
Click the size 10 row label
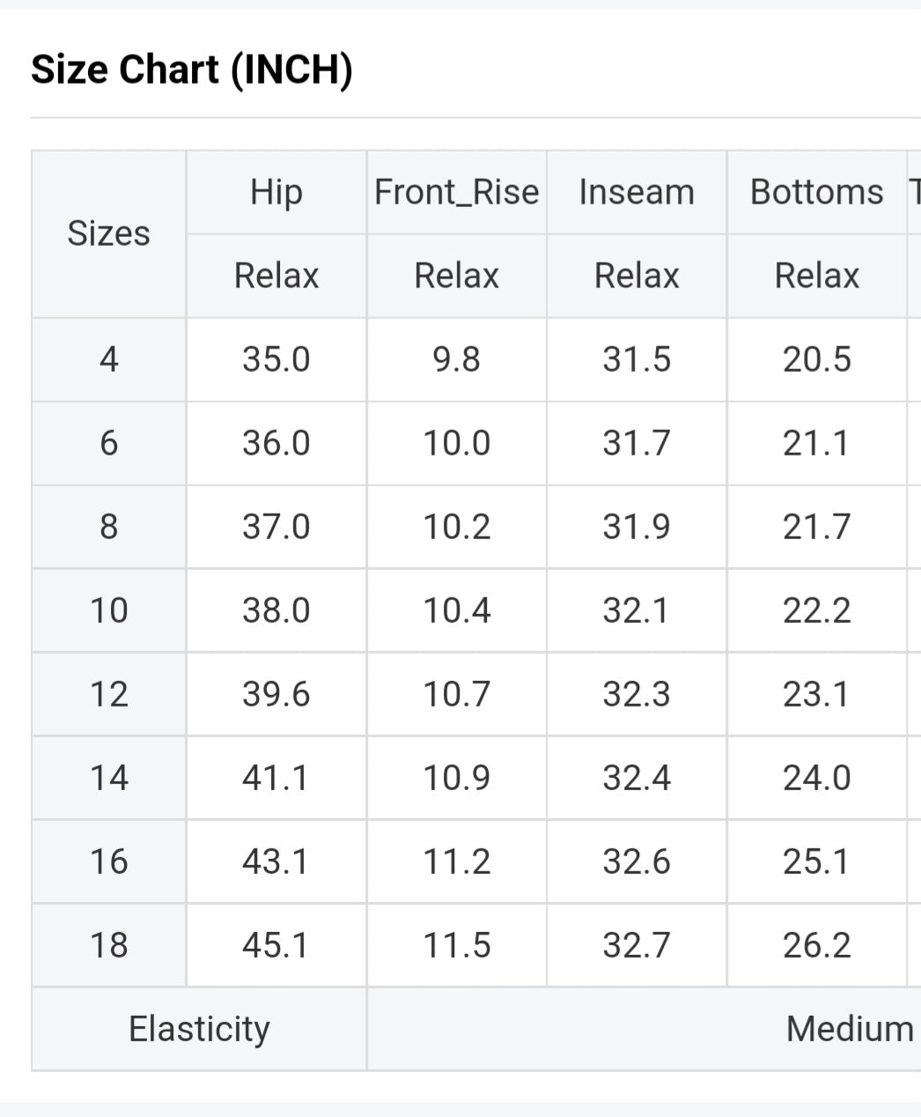(108, 610)
